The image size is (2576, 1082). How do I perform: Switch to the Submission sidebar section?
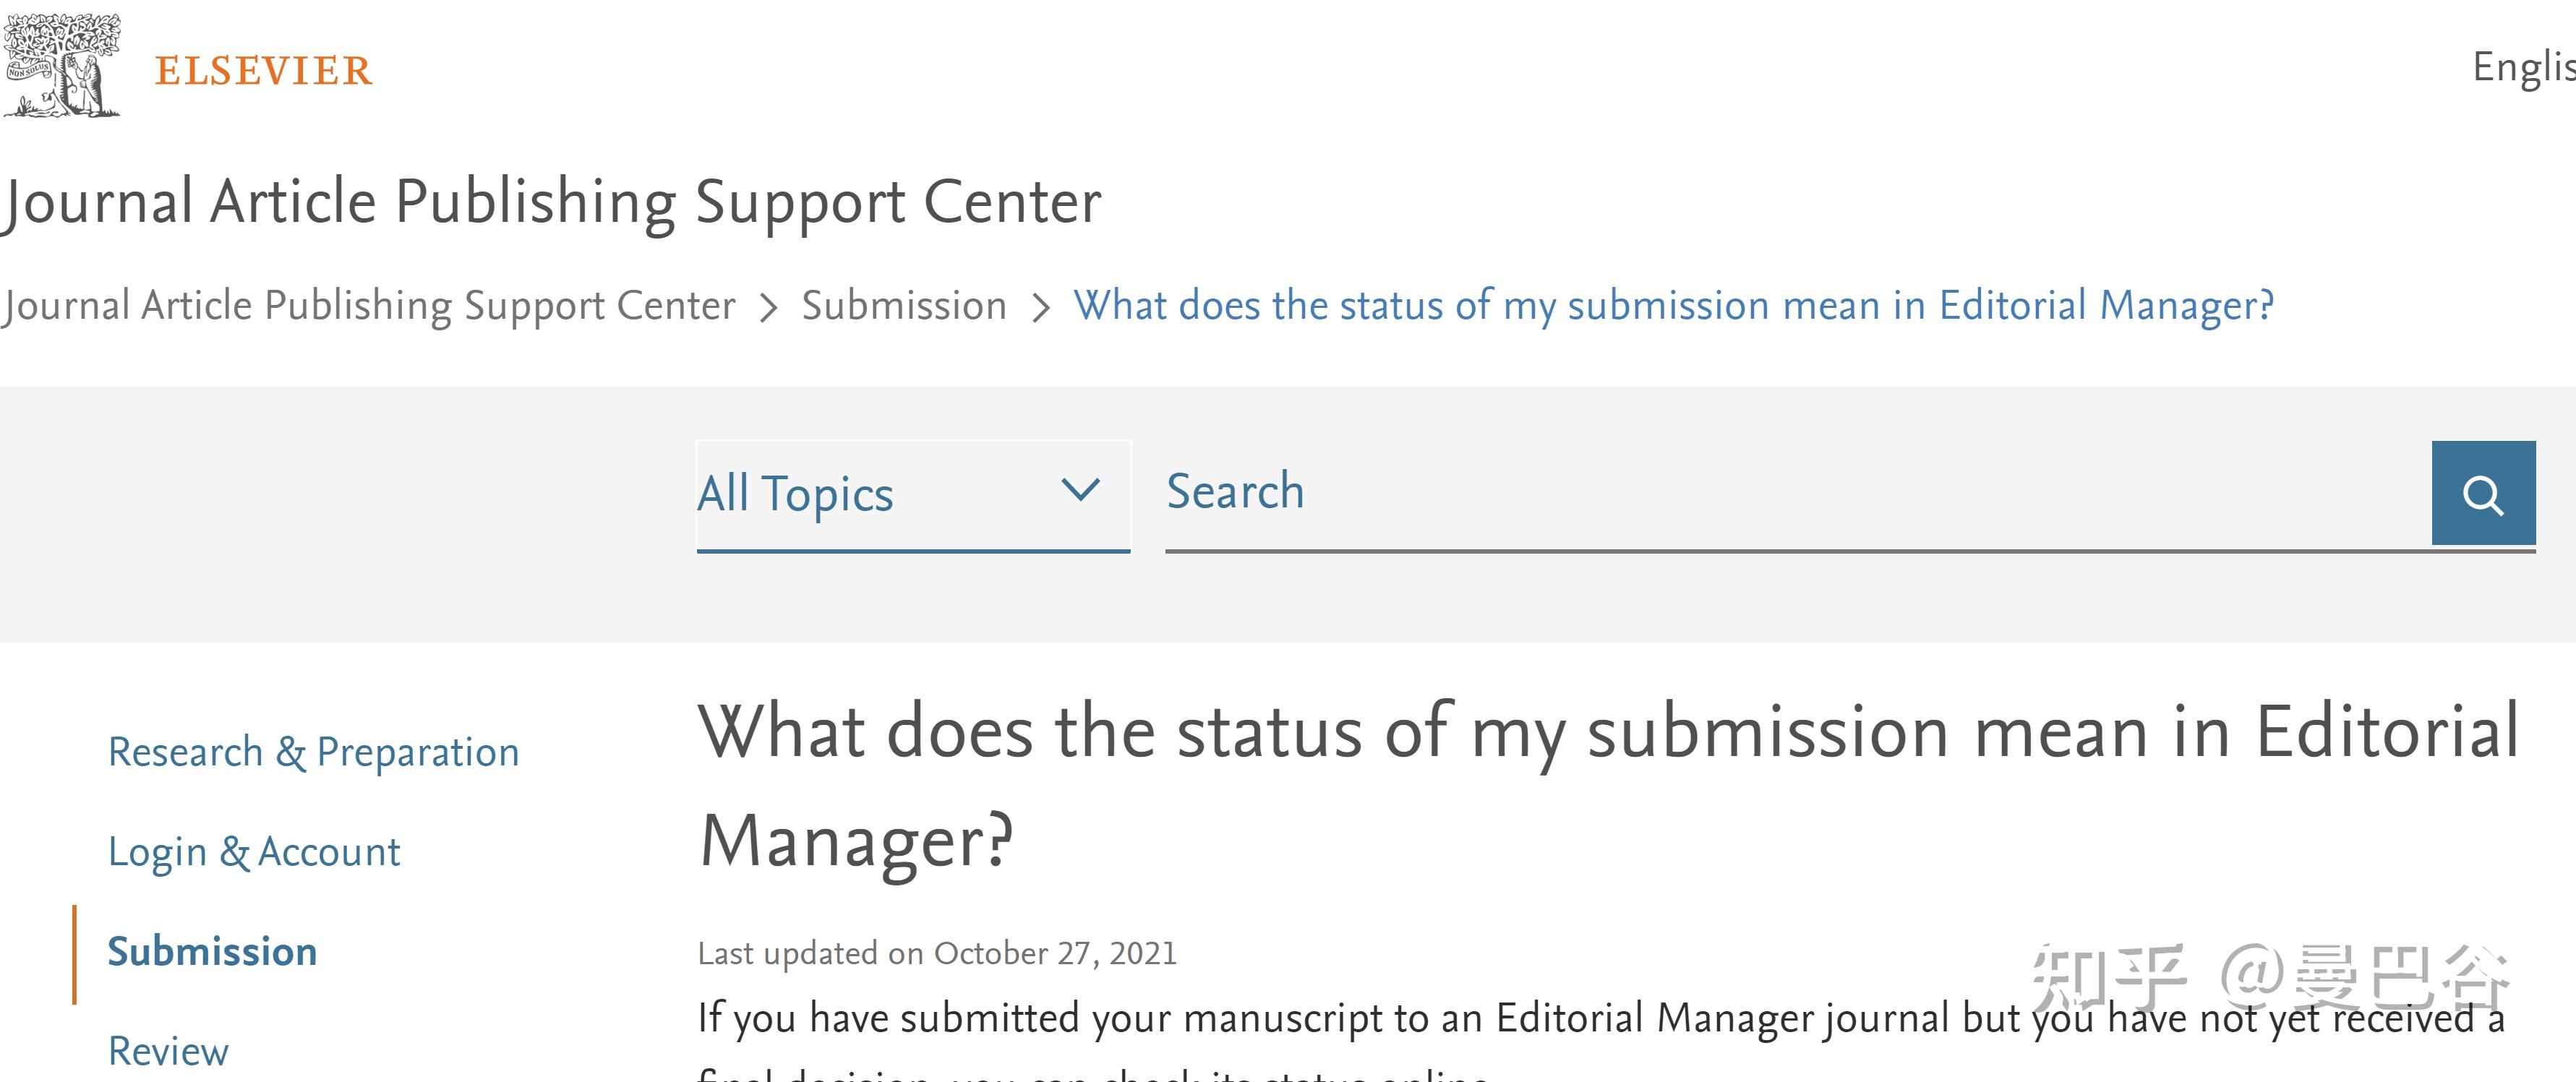pos(212,950)
